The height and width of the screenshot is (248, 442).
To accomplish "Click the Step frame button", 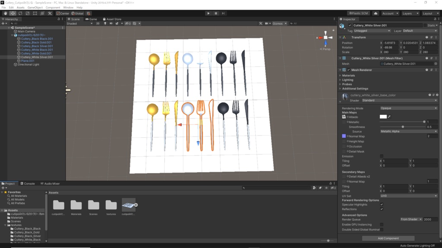I will click(x=223, y=13).
